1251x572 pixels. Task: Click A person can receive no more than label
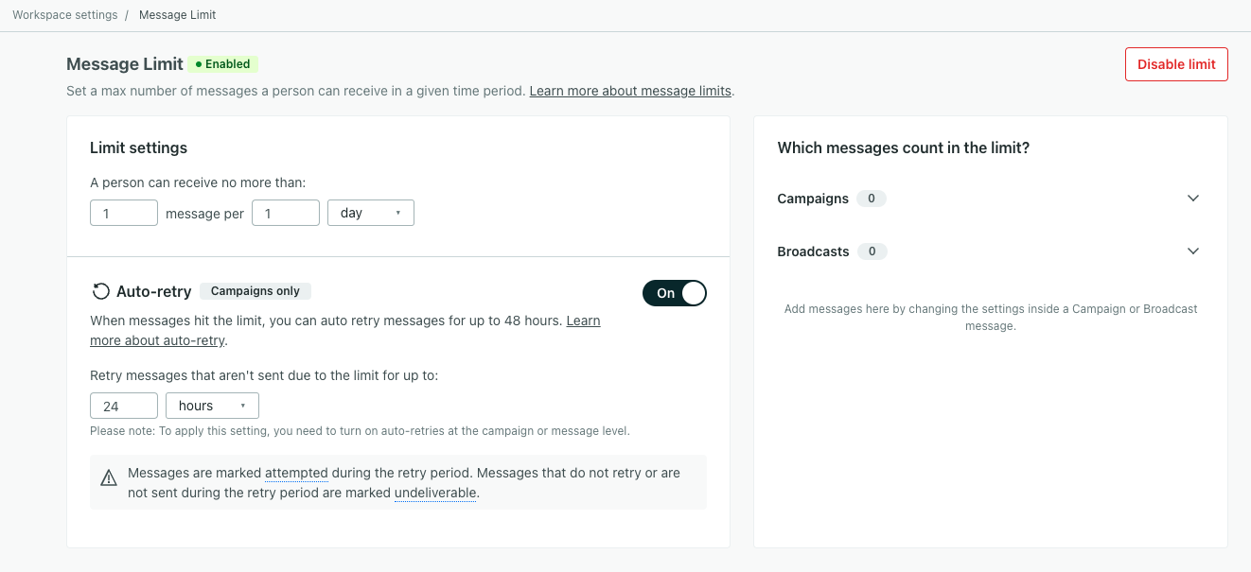pos(198,182)
